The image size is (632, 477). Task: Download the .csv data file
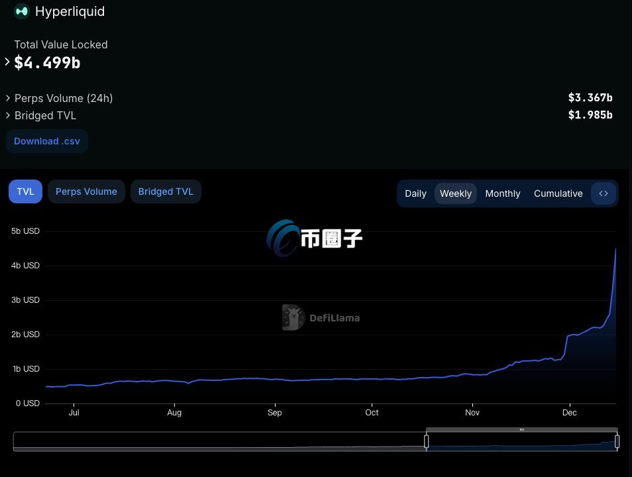[x=47, y=141]
